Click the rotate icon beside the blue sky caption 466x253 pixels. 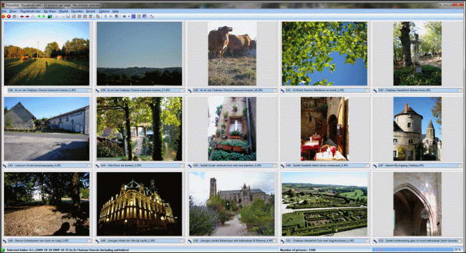pos(97,90)
